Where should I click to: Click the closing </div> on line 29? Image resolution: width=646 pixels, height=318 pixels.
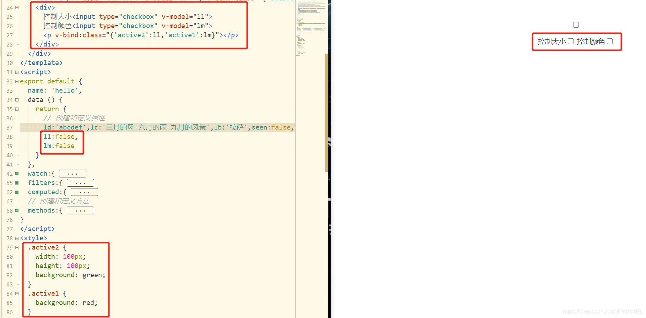click(39, 54)
